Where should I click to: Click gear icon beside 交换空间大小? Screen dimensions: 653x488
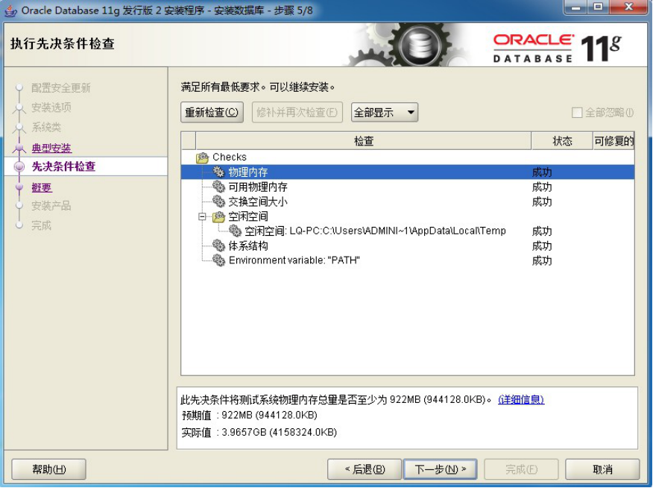tap(218, 201)
